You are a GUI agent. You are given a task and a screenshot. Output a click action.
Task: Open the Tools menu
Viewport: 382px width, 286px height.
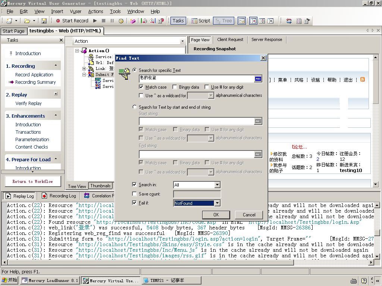point(115,12)
